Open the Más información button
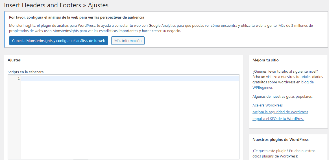329x160 pixels. pyautogui.click(x=128, y=41)
